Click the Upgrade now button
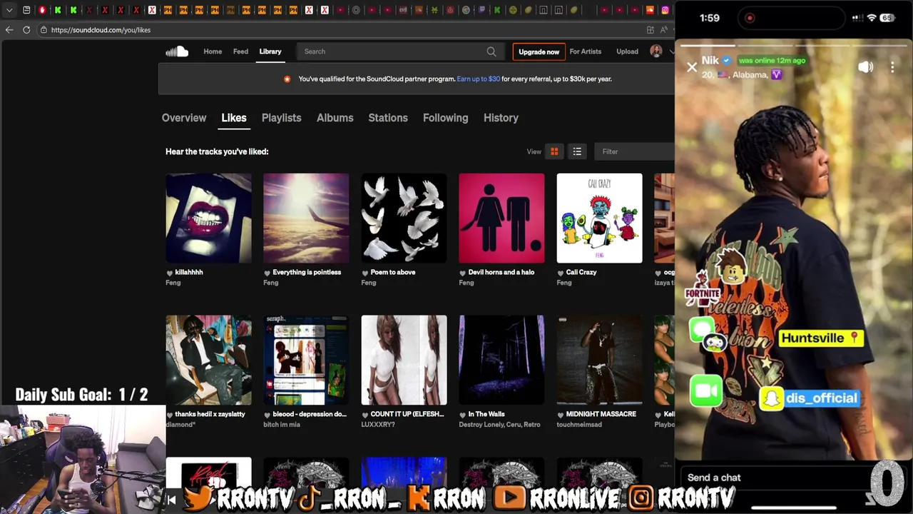Screen dimensions: 913x514 coord(539,51)
